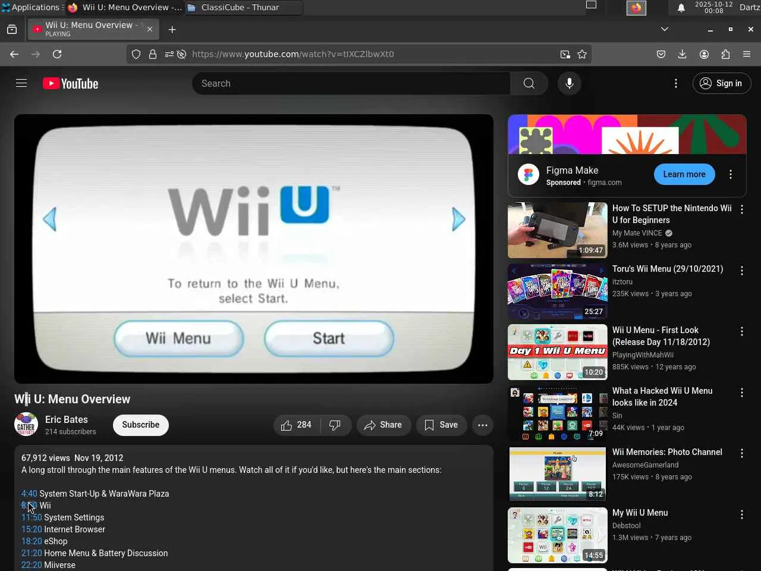The height and width of the screenshot is (571, 761).
Task: Go forward one page in history
Action: (36, 54)
